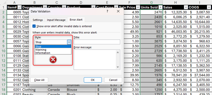The image size is (212, 95).
Task: Click the Blouse product cell
Action: coord(81,90)
